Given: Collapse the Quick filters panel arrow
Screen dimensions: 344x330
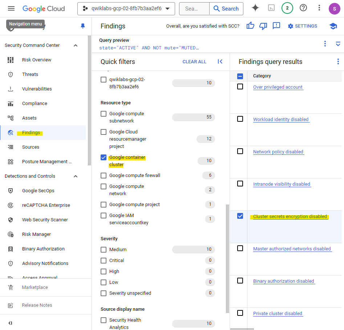Looking at the screenshot, I should coord(220,61).
